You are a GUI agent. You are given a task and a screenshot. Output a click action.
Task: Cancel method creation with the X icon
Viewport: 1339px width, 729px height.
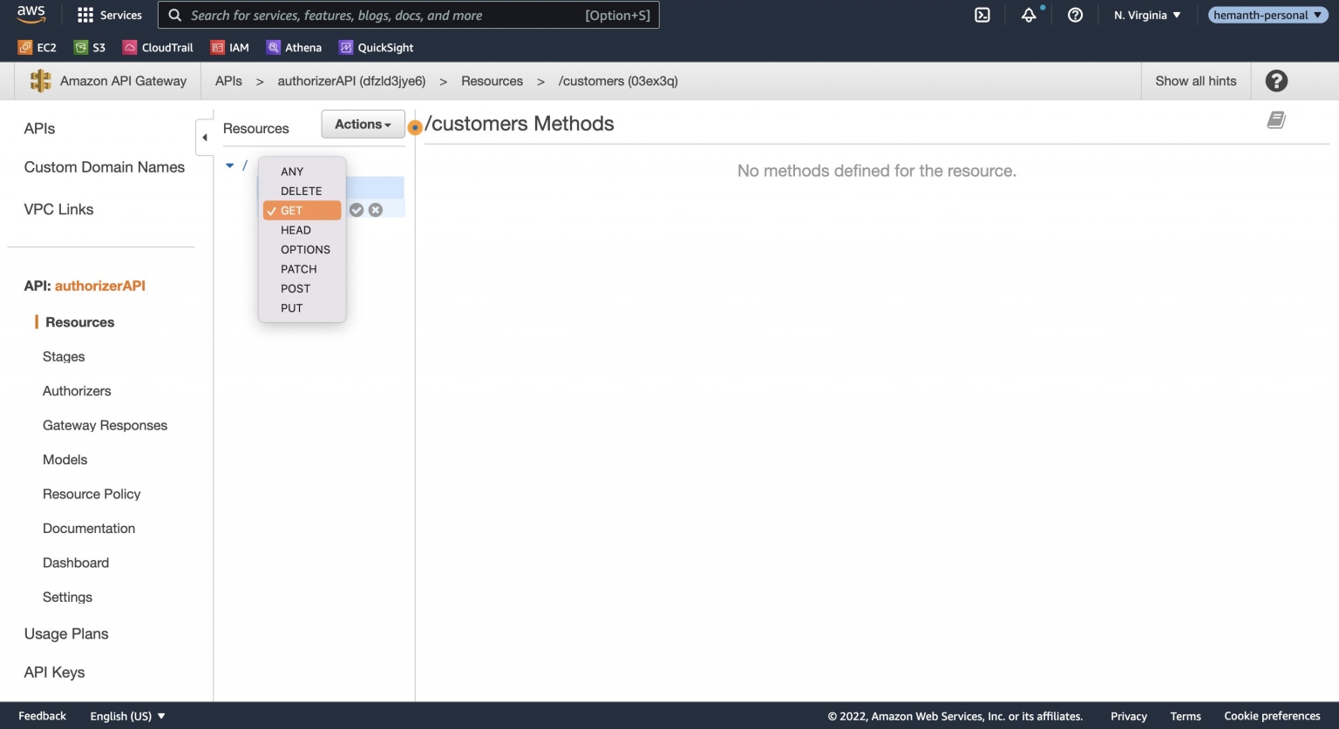pos(375,209)
